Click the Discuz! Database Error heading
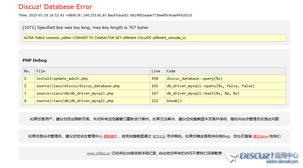The image size is (303, 168). (x=55, y=7)
